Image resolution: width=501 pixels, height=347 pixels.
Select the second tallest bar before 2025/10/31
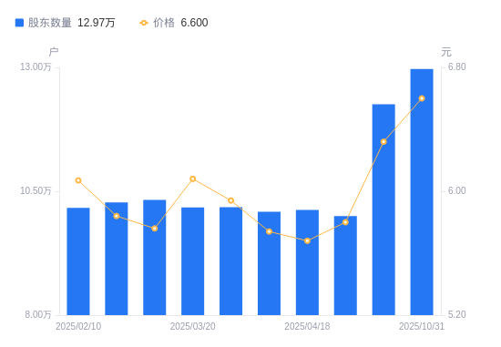(x=383, y=209)
